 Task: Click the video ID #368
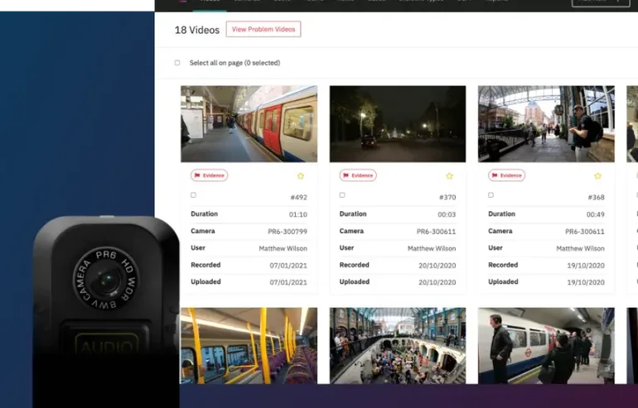pyautogui.click(x=596, y=198)
